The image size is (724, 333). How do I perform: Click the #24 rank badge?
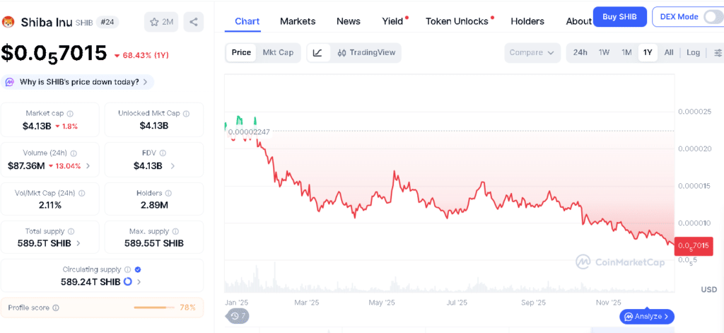pos(107,22)
